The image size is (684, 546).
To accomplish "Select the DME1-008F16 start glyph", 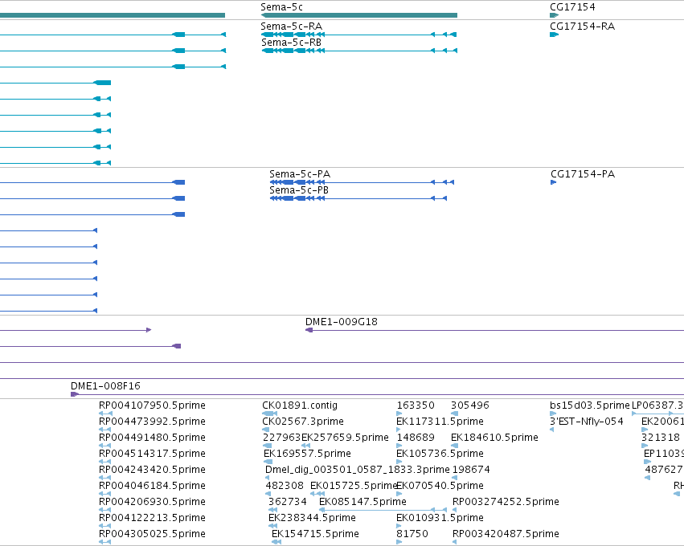I will (x=75, y=394).
